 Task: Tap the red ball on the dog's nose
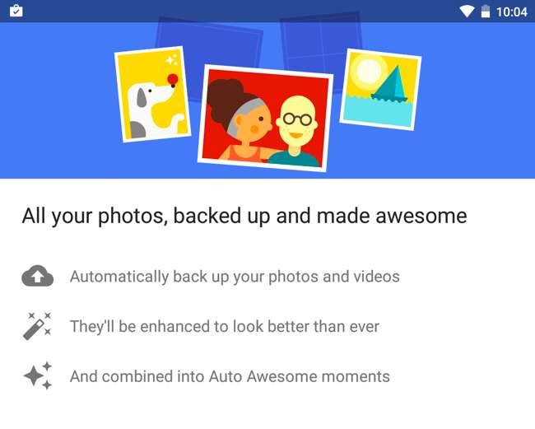[x=173, y=79]
